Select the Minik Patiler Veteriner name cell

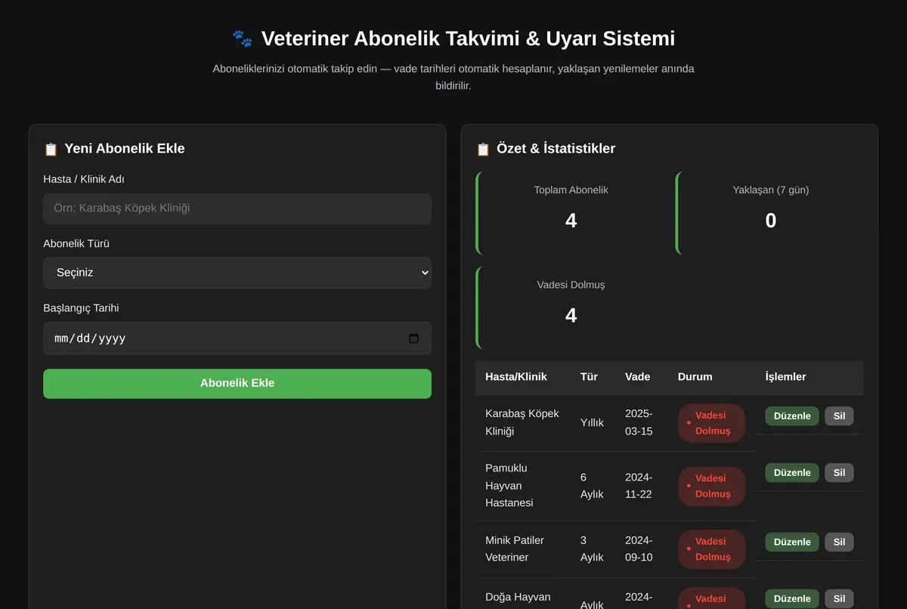click(523, 549)
